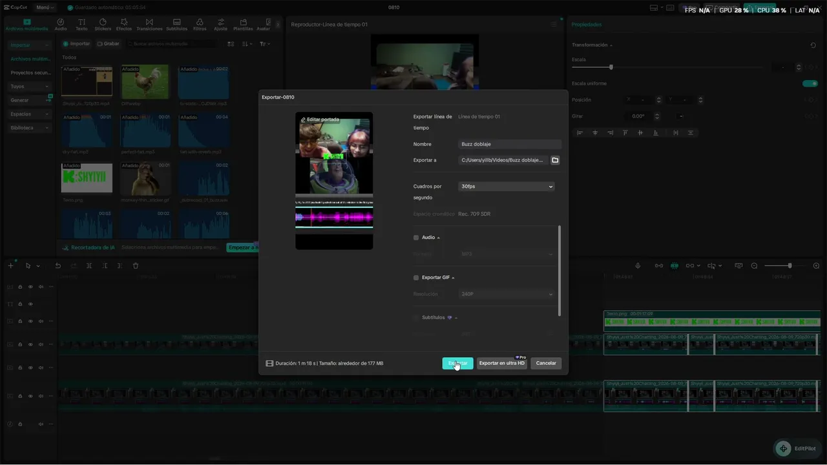Mute the bottom audio track speaker icon

coord(41,424)
